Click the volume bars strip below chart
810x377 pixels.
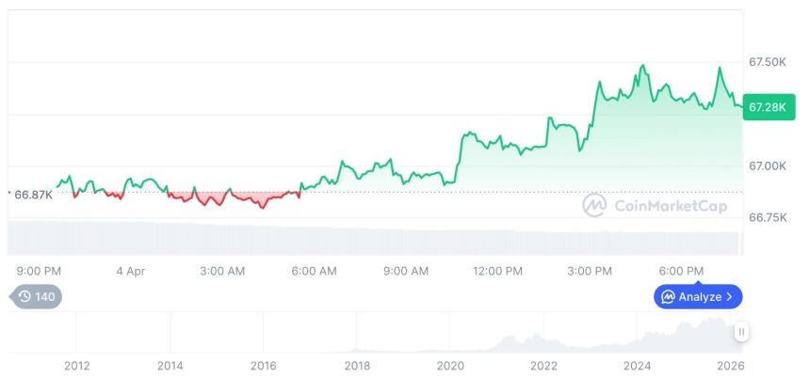[377, 239]
